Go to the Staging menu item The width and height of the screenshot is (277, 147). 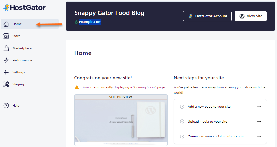[x=18, y=84]
